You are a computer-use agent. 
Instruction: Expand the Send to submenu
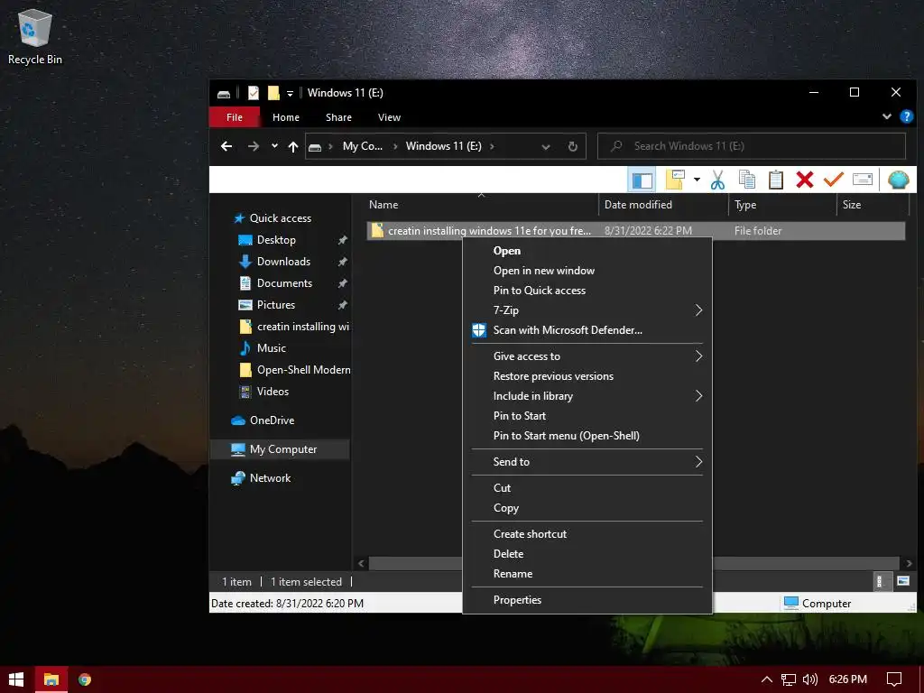pyautogui.click(x=587, y=462)
